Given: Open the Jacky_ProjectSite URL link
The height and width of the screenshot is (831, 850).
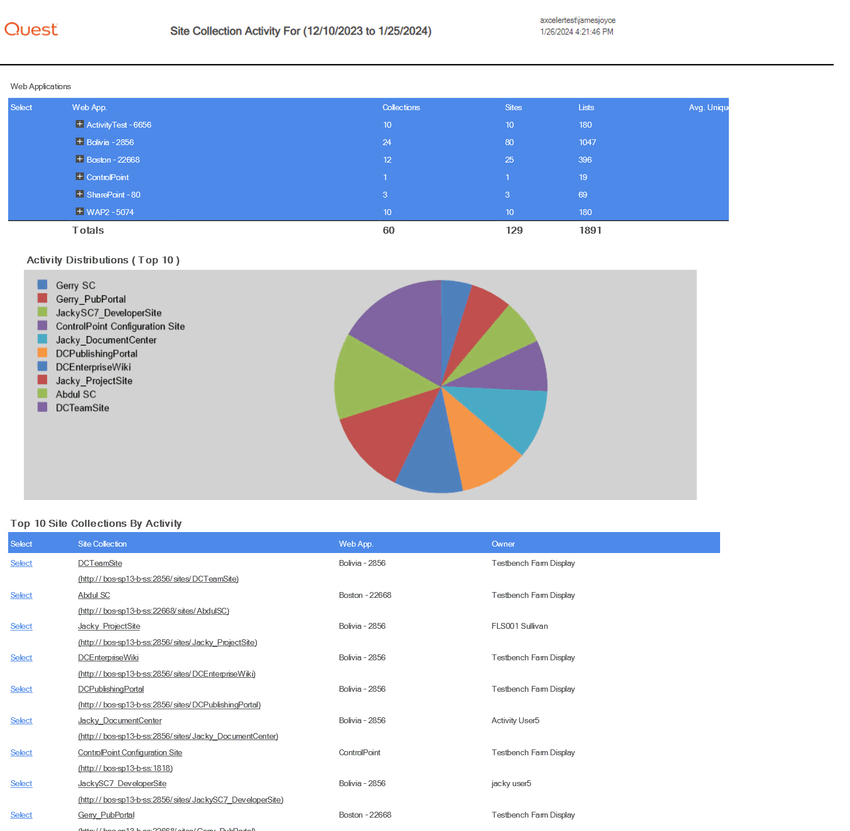Looking at the screenshot, I should (x=167, y=642).
